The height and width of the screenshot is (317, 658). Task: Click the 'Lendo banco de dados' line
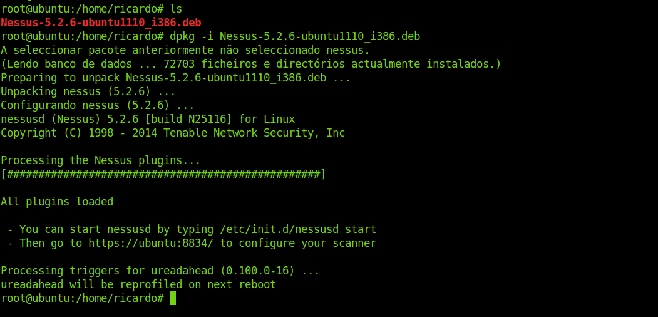coord(251,64)
